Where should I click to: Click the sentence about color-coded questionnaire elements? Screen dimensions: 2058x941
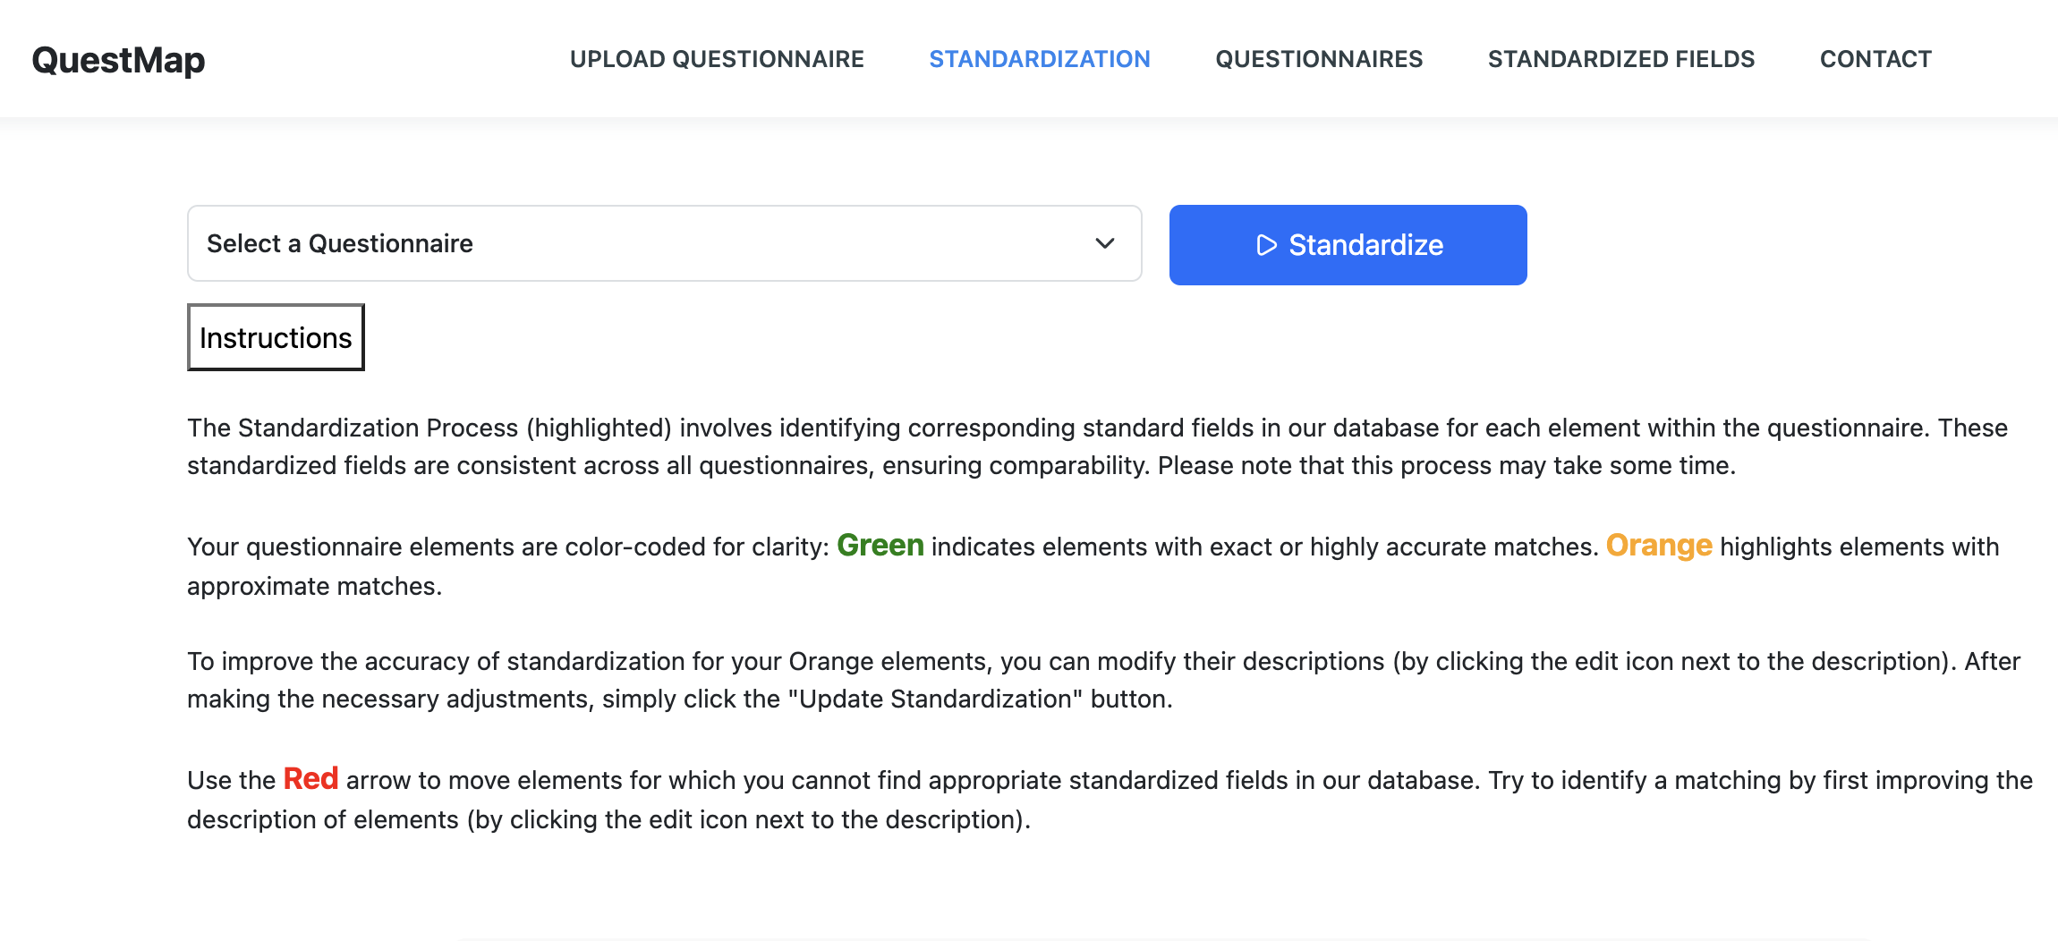(1093, 565)
